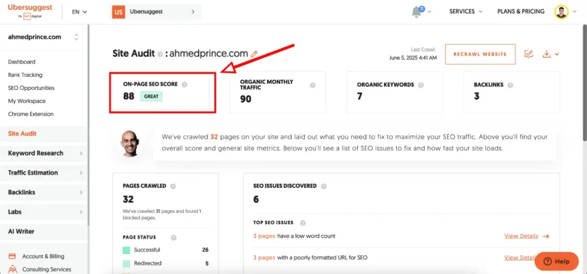587x274 pixels.
Task: Open My Workspace
Action: tap(26, 101)
